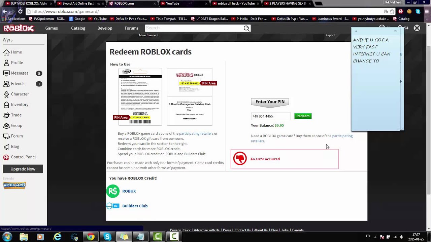431x242 pixels.
Task: Click the translate icon in address bar
Action: (x=386, y=11)
